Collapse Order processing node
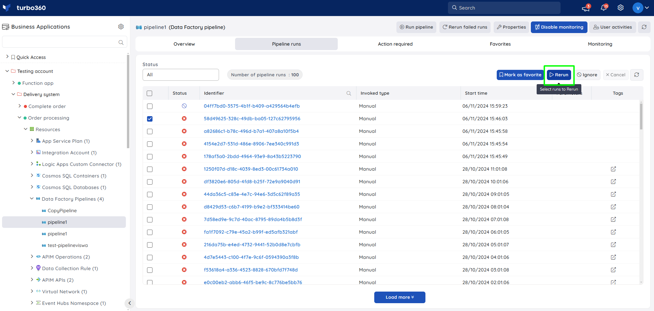Image resolution: width=654 pixels, height=311 pixels. 19,118
